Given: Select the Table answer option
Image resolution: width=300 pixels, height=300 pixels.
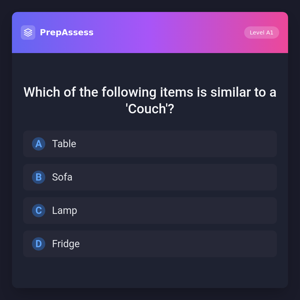Looking at the screenshot, I should coord(150,144).
